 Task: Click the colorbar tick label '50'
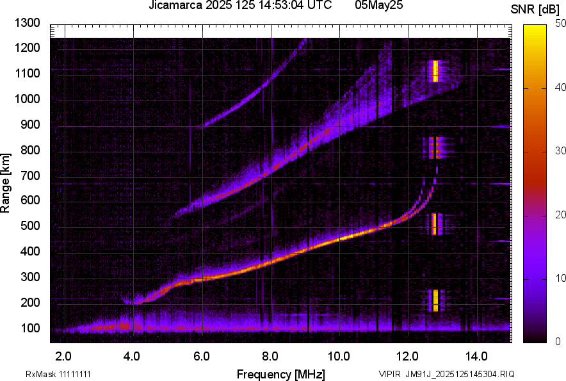(x=561, y=24)
